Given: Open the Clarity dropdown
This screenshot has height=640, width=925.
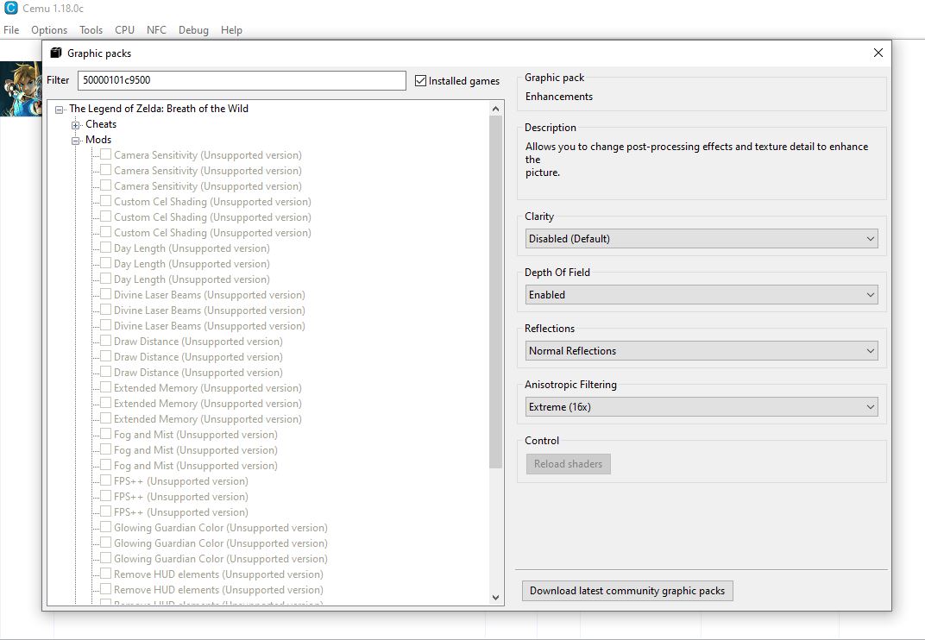Looking at the screenshot, I should coord(702,239).
